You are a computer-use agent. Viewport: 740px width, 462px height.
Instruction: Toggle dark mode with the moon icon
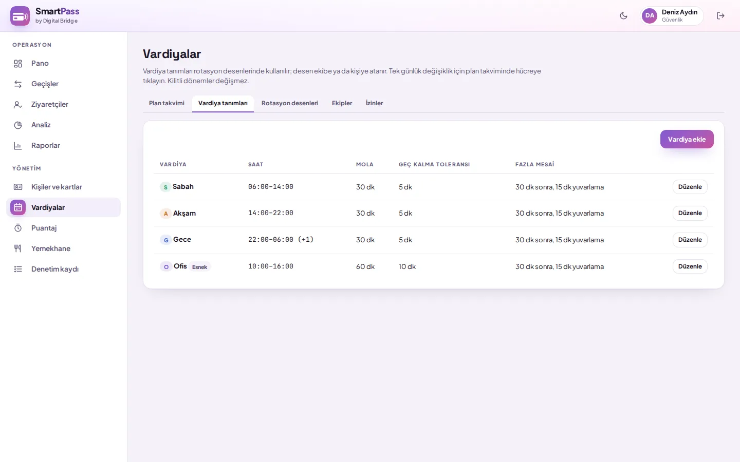point(623,16)
